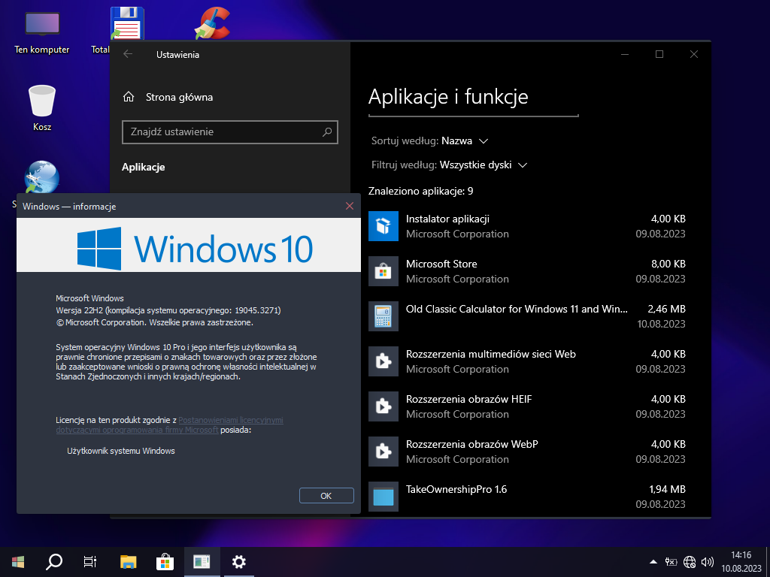Click the Instalator aplikacji app icon

(383, 226)
